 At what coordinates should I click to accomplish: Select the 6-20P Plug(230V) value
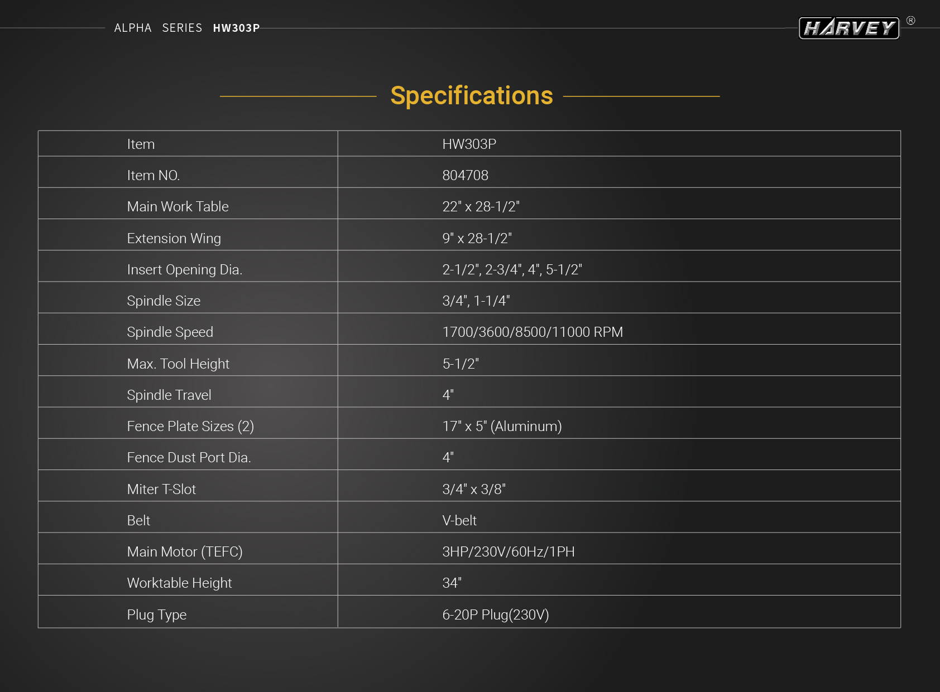[x=496, y=614]
